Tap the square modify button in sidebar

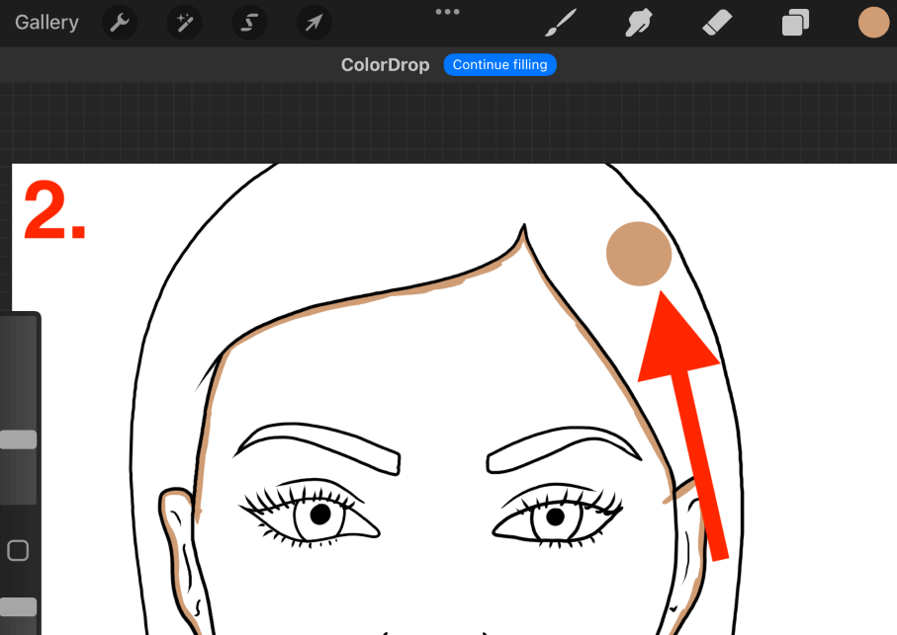(x=18, y=550)
